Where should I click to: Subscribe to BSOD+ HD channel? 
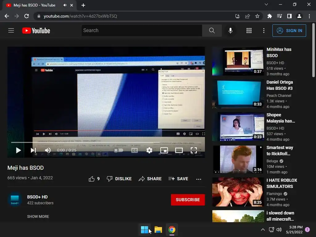pyautogui.click(x=188, y=200)
